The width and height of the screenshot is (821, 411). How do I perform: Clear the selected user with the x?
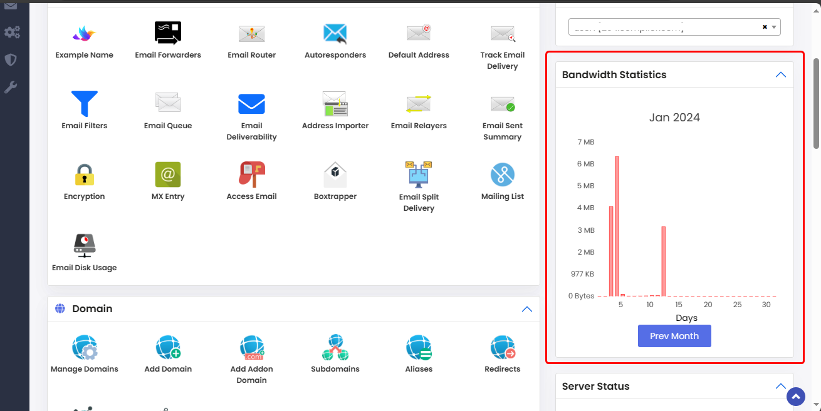coord(765,27)
